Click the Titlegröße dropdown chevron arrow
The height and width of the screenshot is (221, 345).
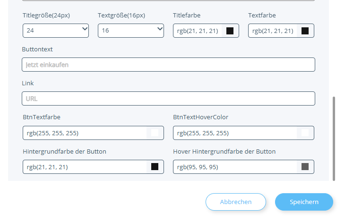(85, 30)
